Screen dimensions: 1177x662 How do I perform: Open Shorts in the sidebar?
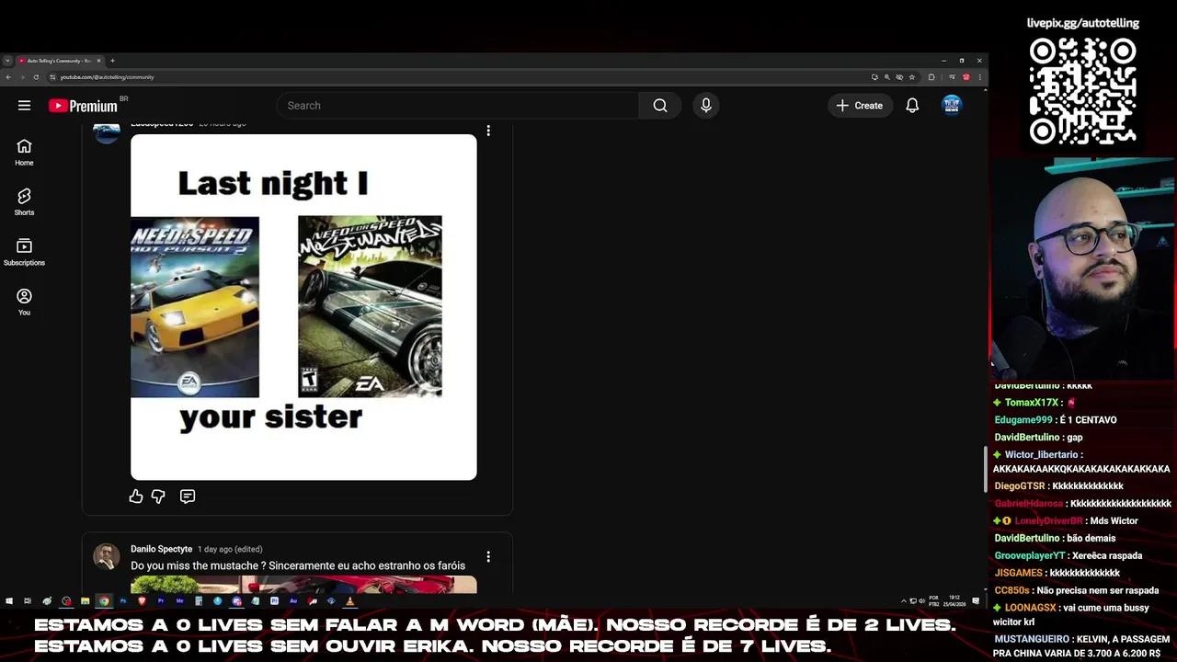[24, 202]
